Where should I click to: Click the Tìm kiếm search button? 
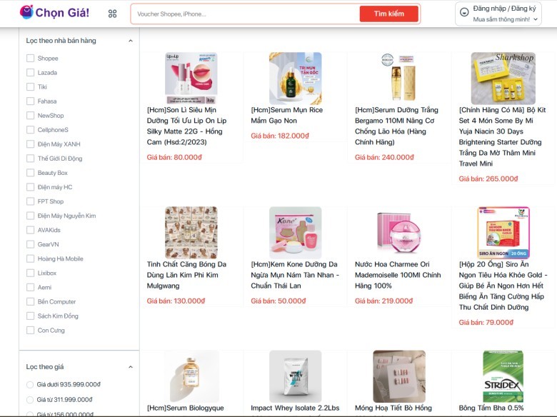[388, 14]
